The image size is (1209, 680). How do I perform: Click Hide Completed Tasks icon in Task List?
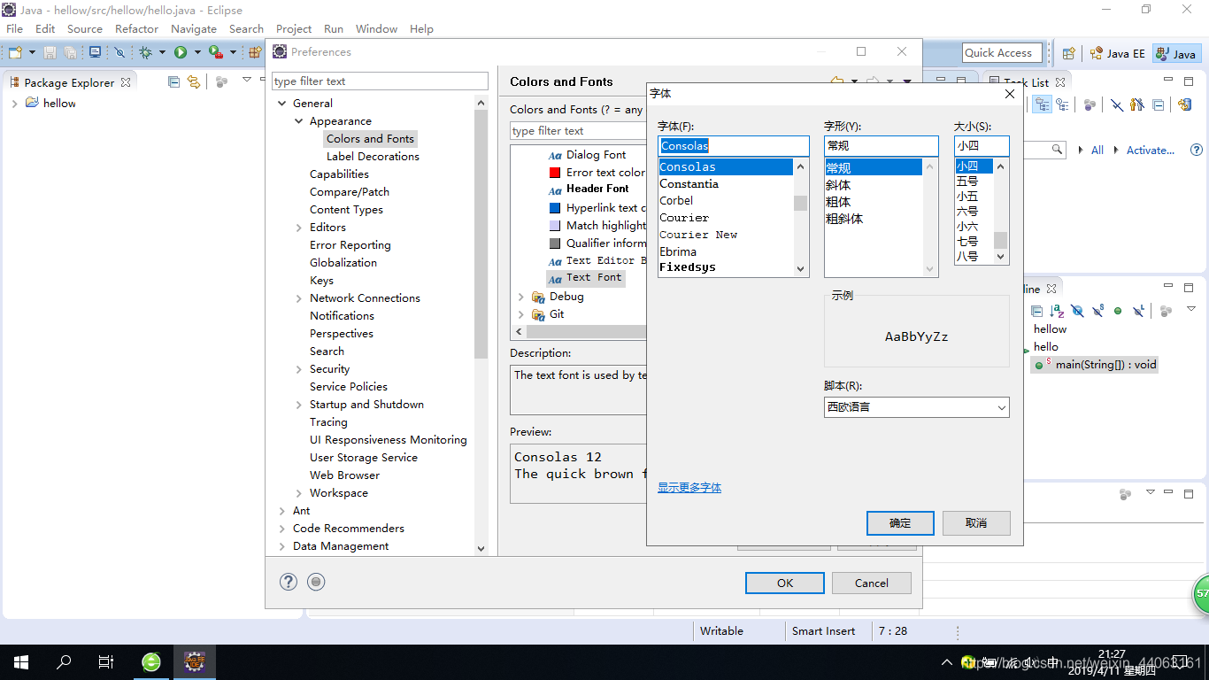tap(1117, 104)
